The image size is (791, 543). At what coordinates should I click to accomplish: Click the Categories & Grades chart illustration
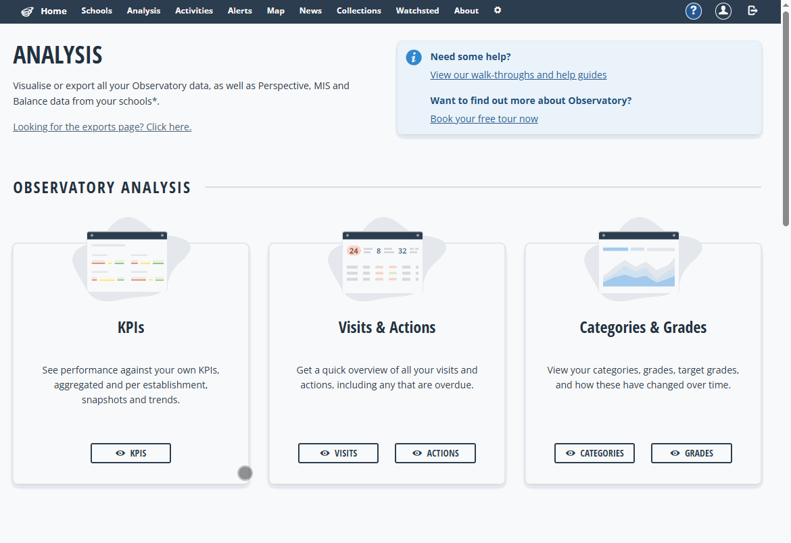639,261
